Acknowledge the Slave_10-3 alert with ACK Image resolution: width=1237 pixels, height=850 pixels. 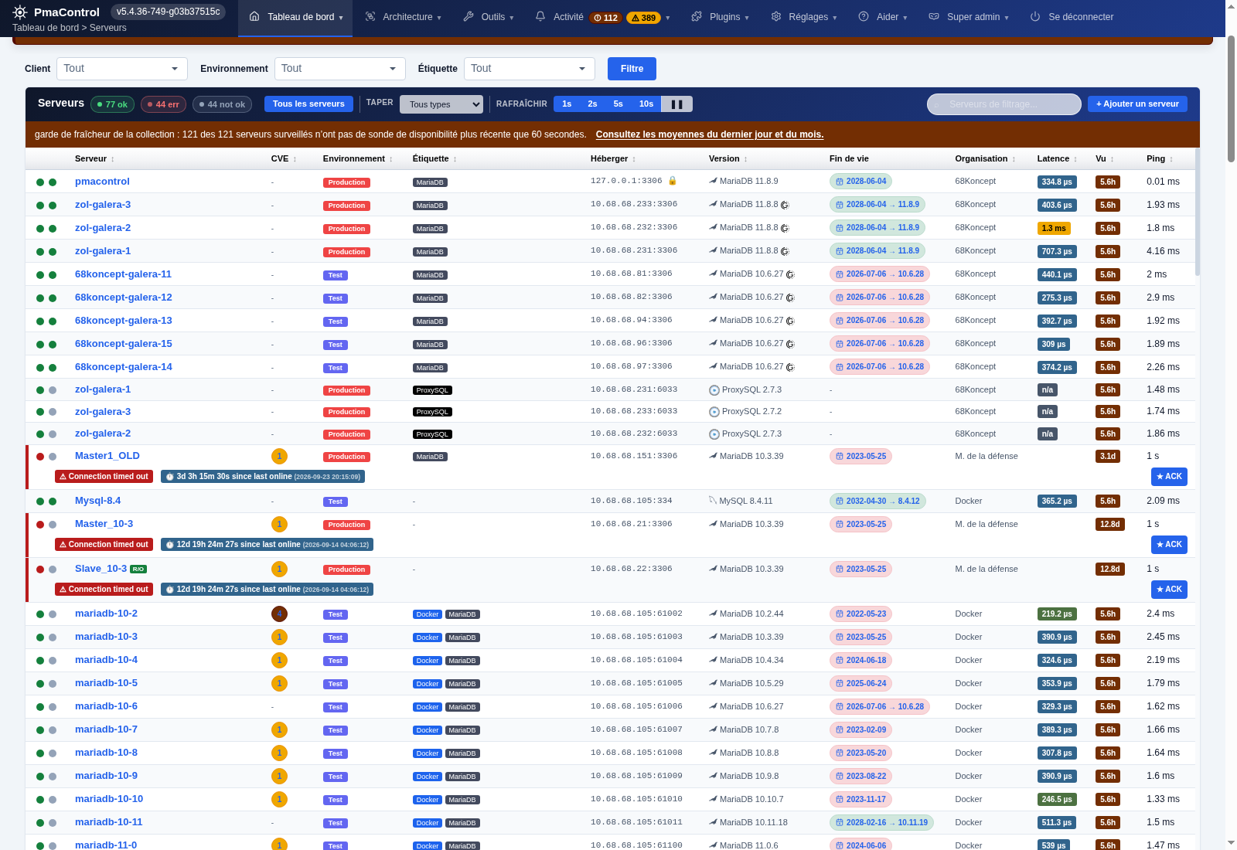(1169, 590)
